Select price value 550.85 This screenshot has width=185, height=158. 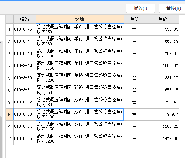171,29
